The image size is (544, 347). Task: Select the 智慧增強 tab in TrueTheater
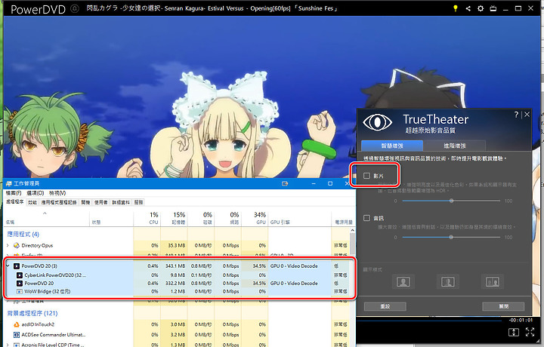coord(392,146)
